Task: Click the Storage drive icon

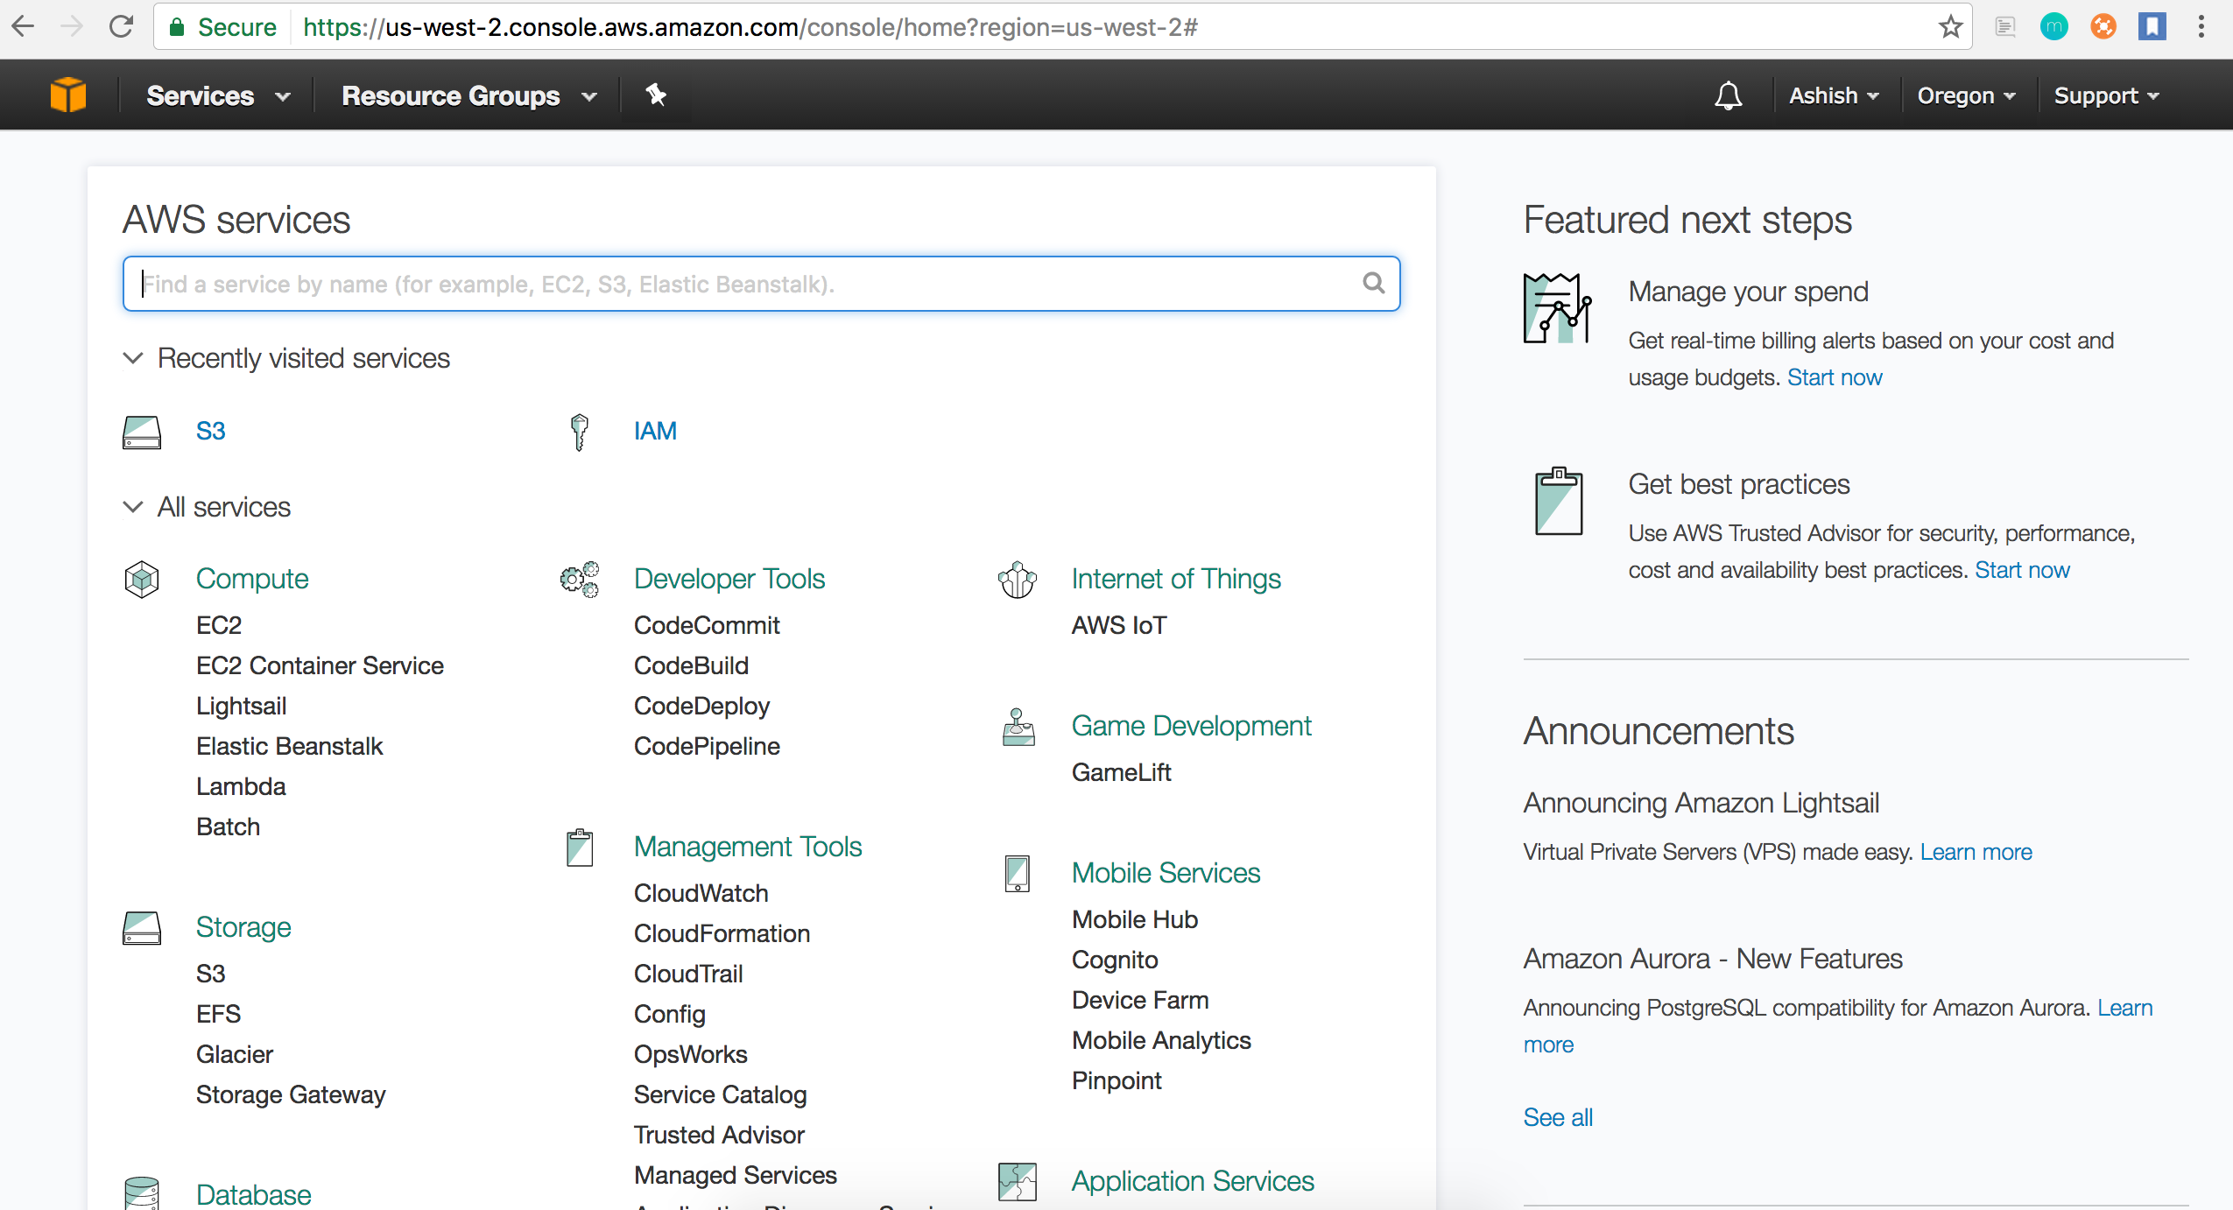Action: [142, 927]
